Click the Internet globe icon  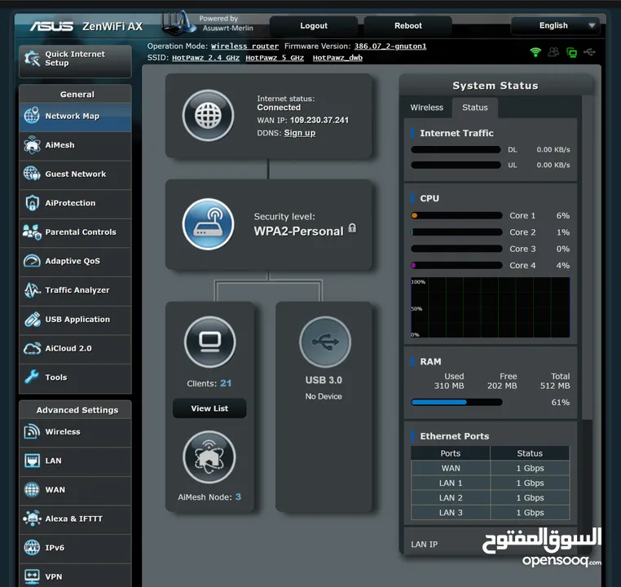click(208, 115)
